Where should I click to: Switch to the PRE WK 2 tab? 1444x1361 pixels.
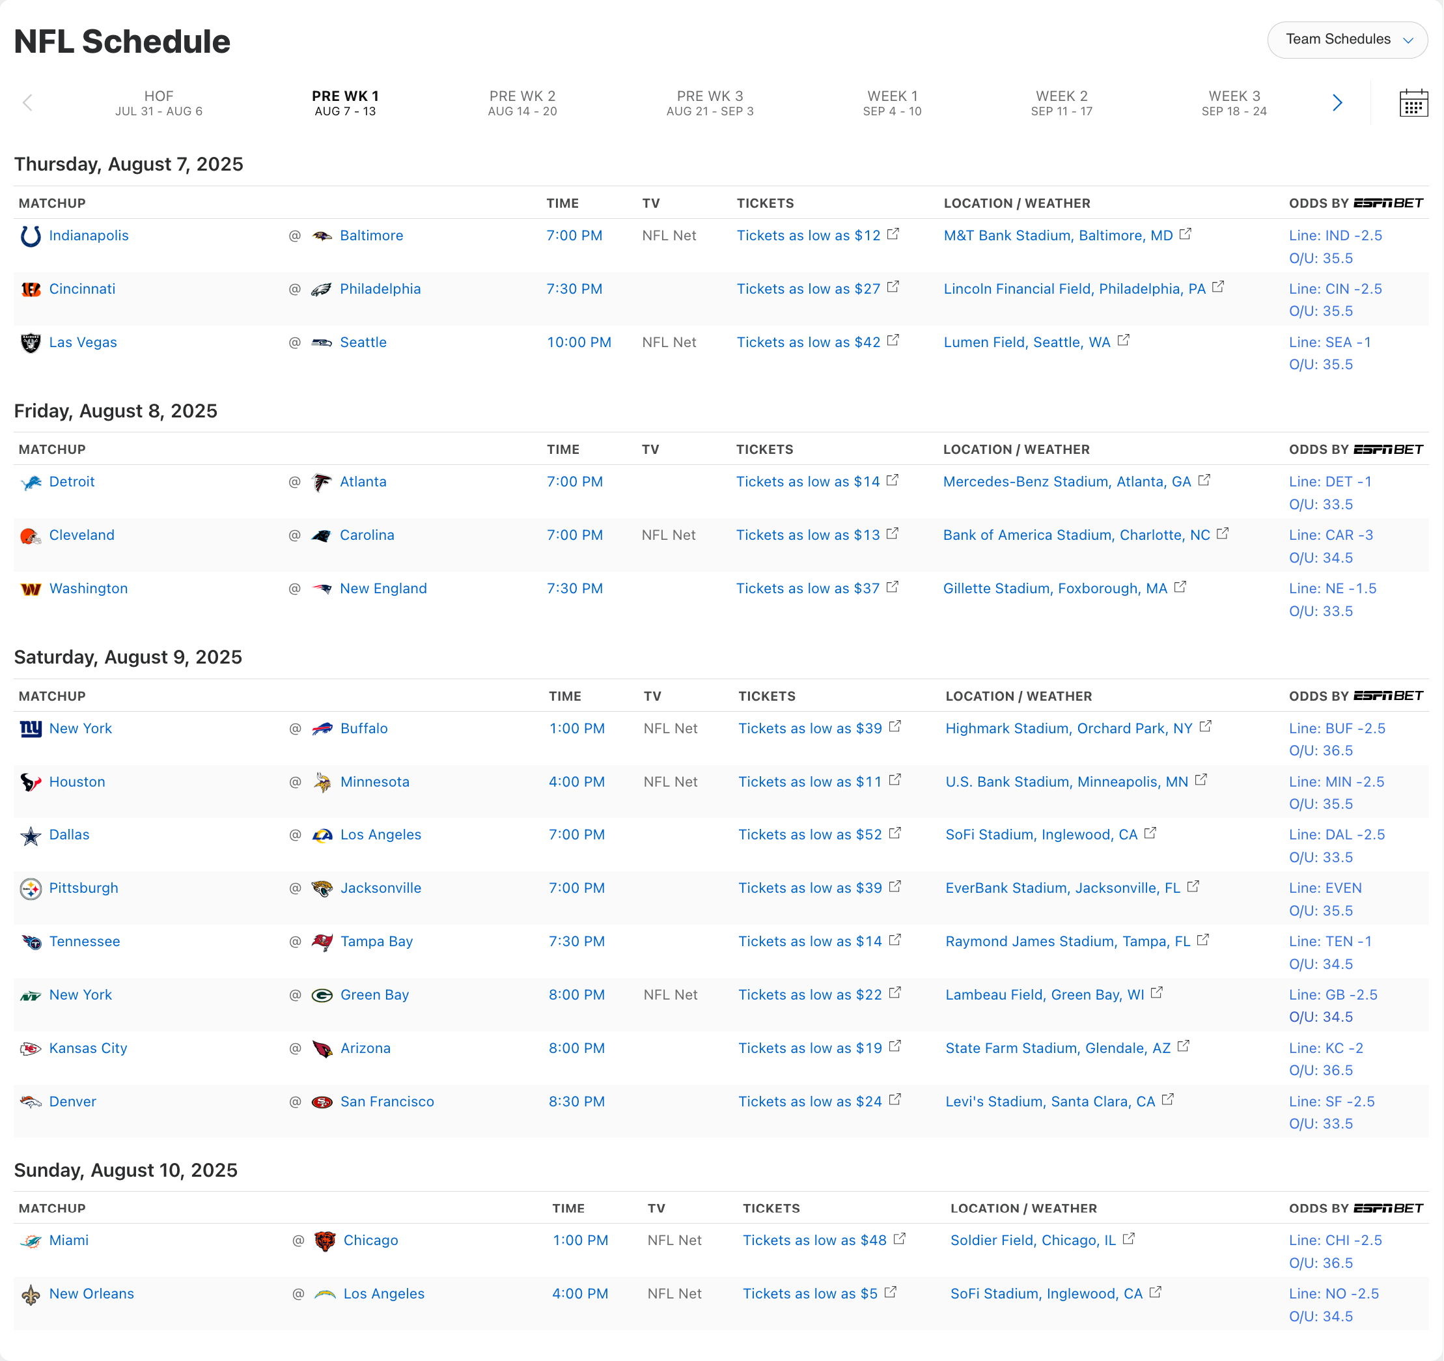522,103
